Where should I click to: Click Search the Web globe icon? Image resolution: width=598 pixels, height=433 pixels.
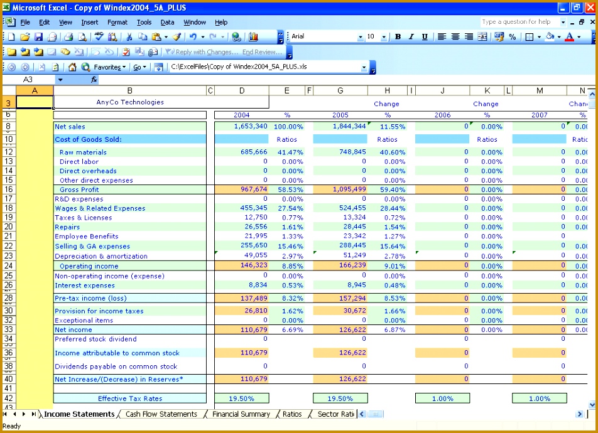pyautogui.click(x=86, y=67)
